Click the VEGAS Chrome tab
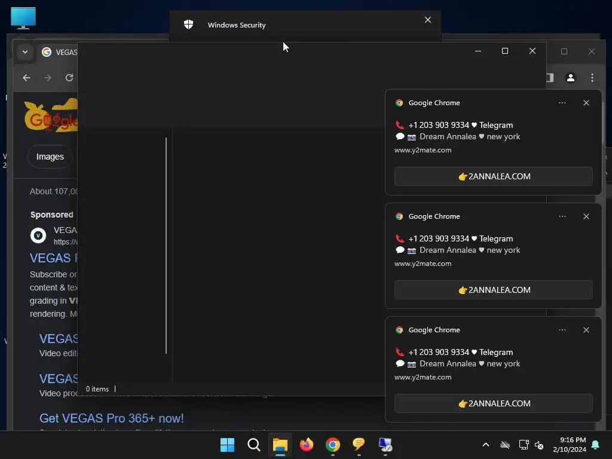The height and width of the screenshot is (459, 612). 59,52
